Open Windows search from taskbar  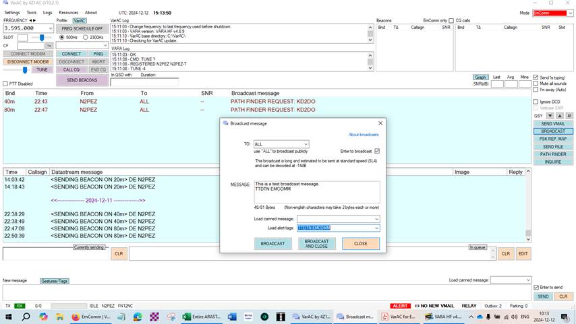point(26,317)
